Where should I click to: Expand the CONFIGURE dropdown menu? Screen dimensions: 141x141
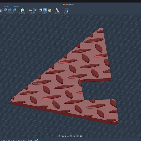pyautogui.click(x=10, y=13)
